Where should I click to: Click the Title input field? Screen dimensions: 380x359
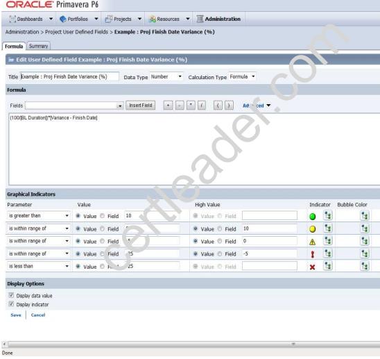click(x=69, y=76)
